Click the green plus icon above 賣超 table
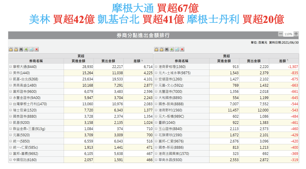The width and height of the screenshot is (306, 169). click(172, 49)
